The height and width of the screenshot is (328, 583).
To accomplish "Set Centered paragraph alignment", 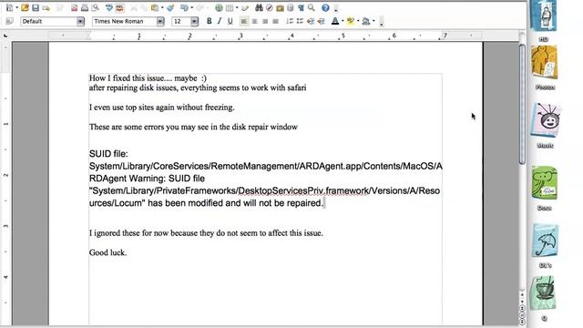I will point(254,21).
